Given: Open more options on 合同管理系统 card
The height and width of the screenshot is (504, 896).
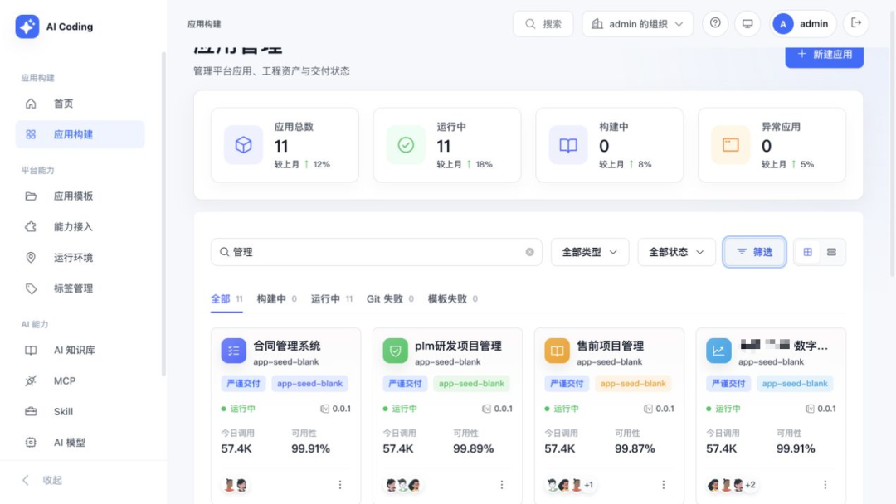Looking at the screenshot, I should [340, 485].
